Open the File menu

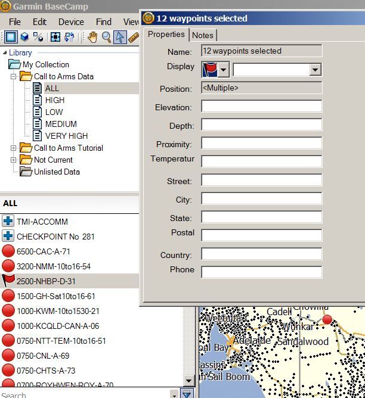click(x=15, y=22)
